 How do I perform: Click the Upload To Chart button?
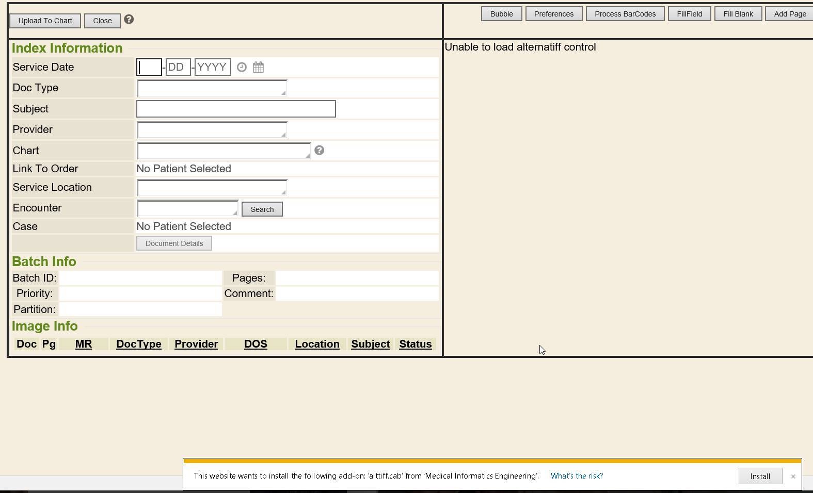tap(45, 21)
